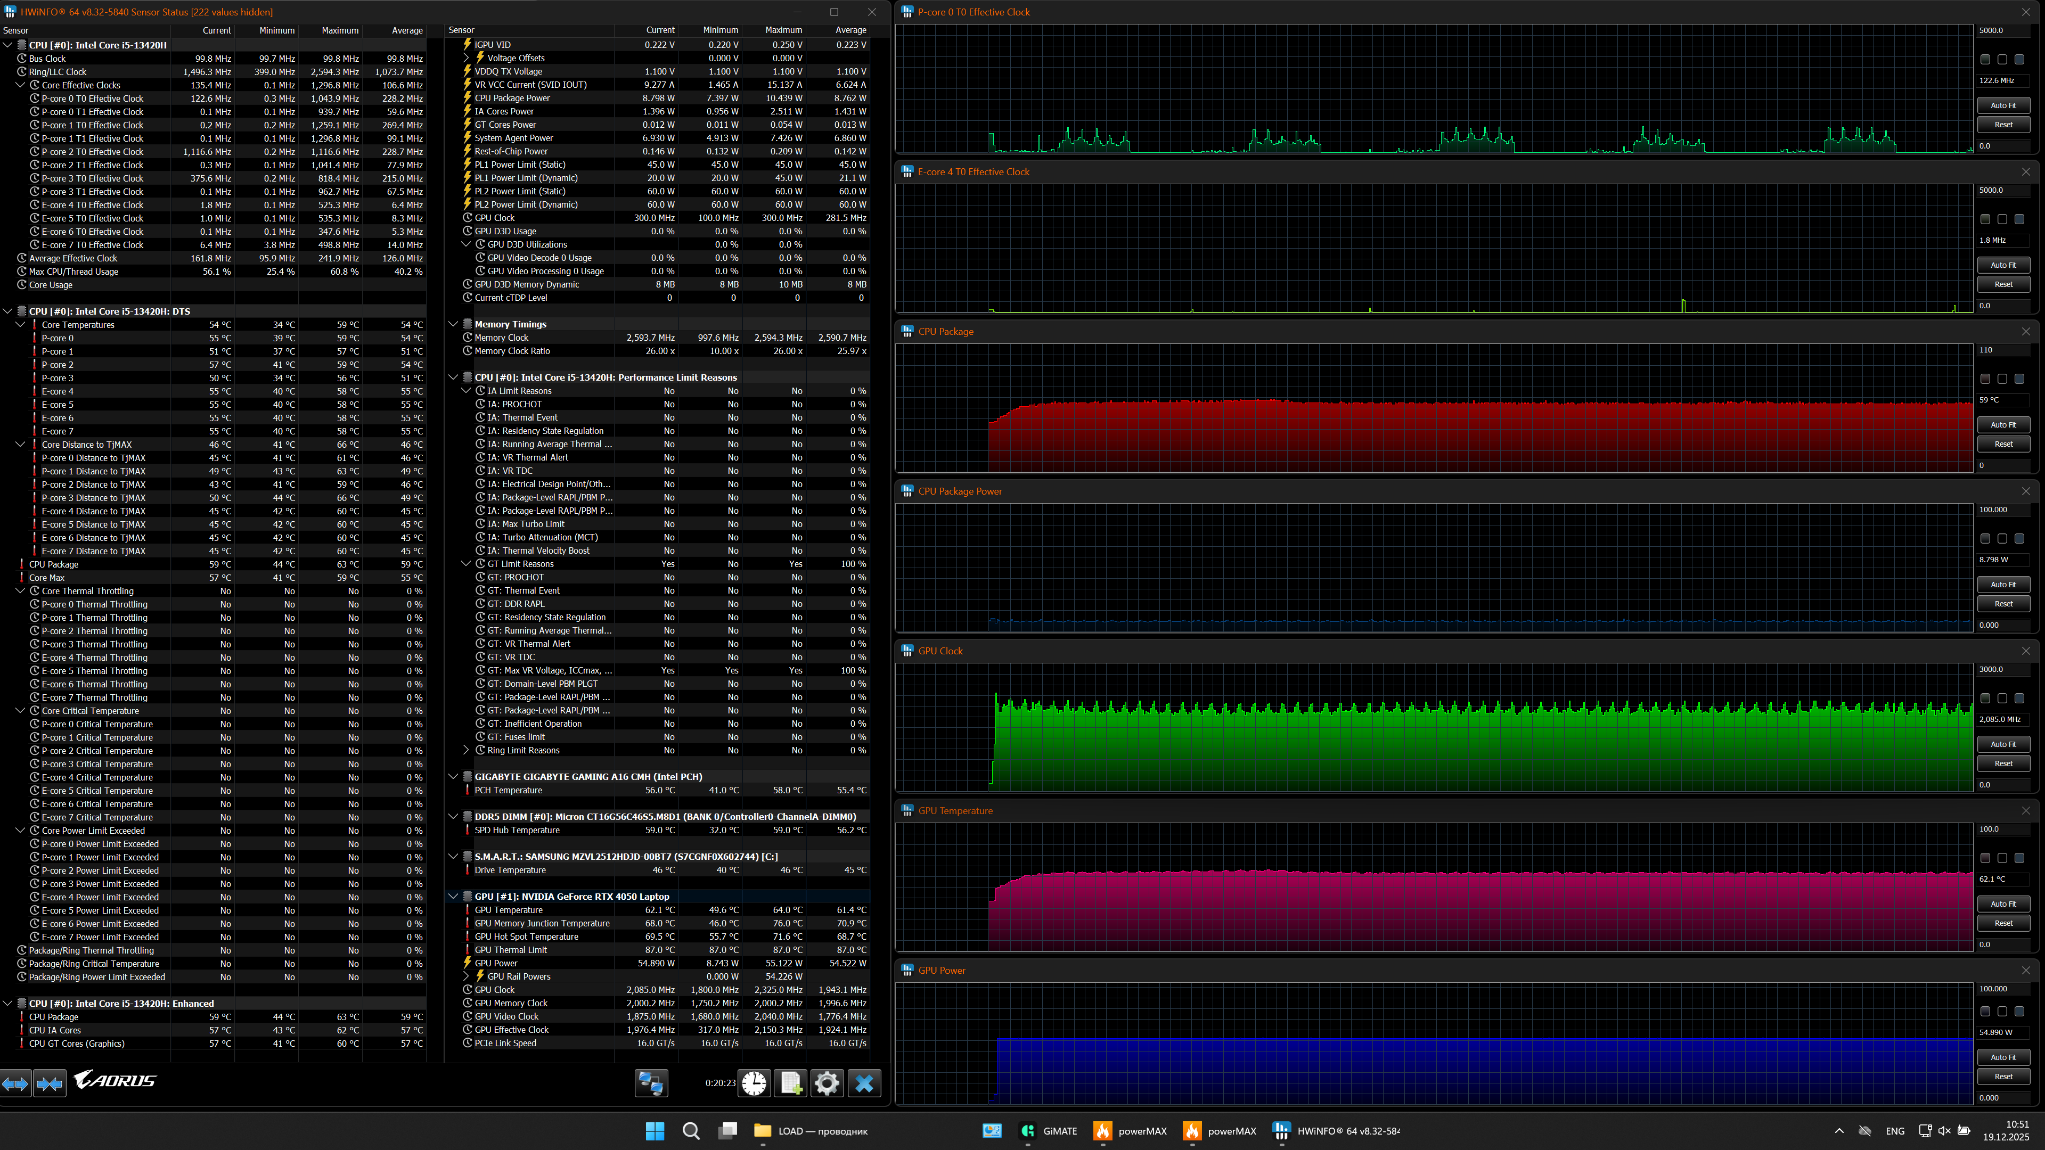Toggle the last checkbox in the GPU Power graph
The width and height of the screenshot is (2045, 1150).
tap(2019, 1011)
